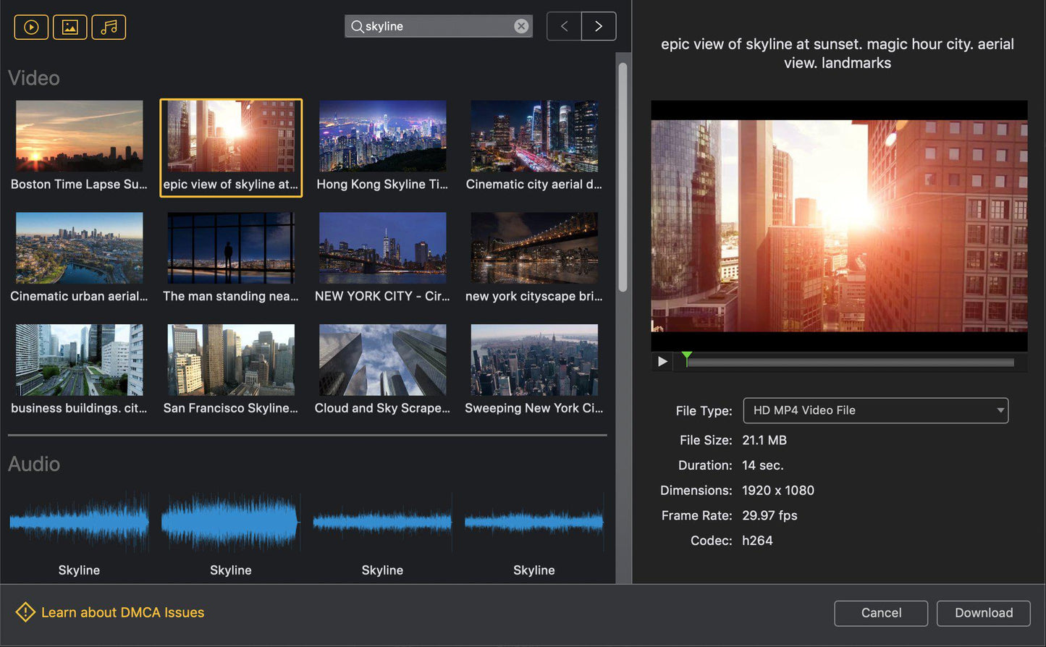Select the image media filter icon
The image size is (1046, 647).
pyautogui.click(x=69, y=27)
